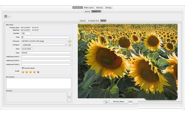This screenshot has height=115, width=185.
Task: Click the Additional Field 3 input
Action: coord(46,64)
